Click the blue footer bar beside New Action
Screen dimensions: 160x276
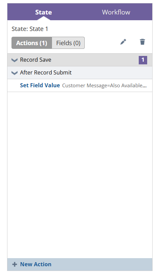pos(102,265)
